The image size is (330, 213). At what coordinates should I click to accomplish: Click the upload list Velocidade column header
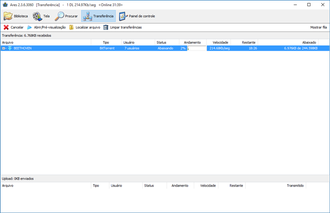click(206, 185)
